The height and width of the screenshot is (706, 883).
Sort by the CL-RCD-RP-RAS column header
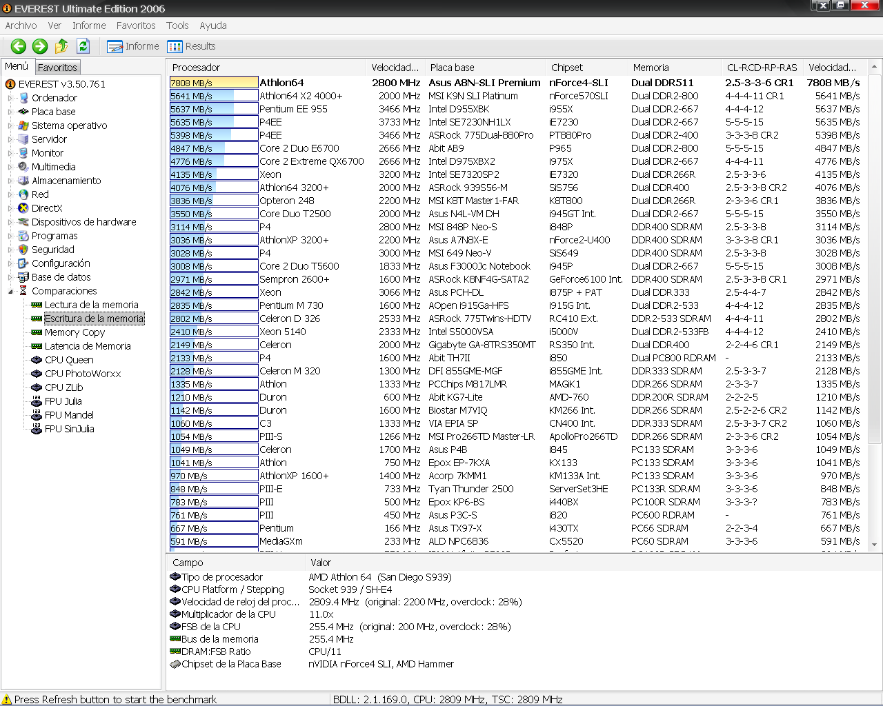tap(762, 68)
